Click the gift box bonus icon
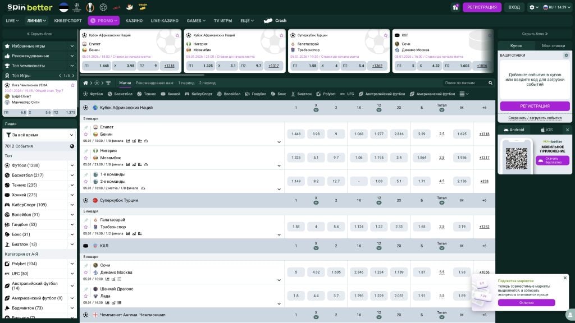Viewport: 575px width, 323px height. [455, 7]
